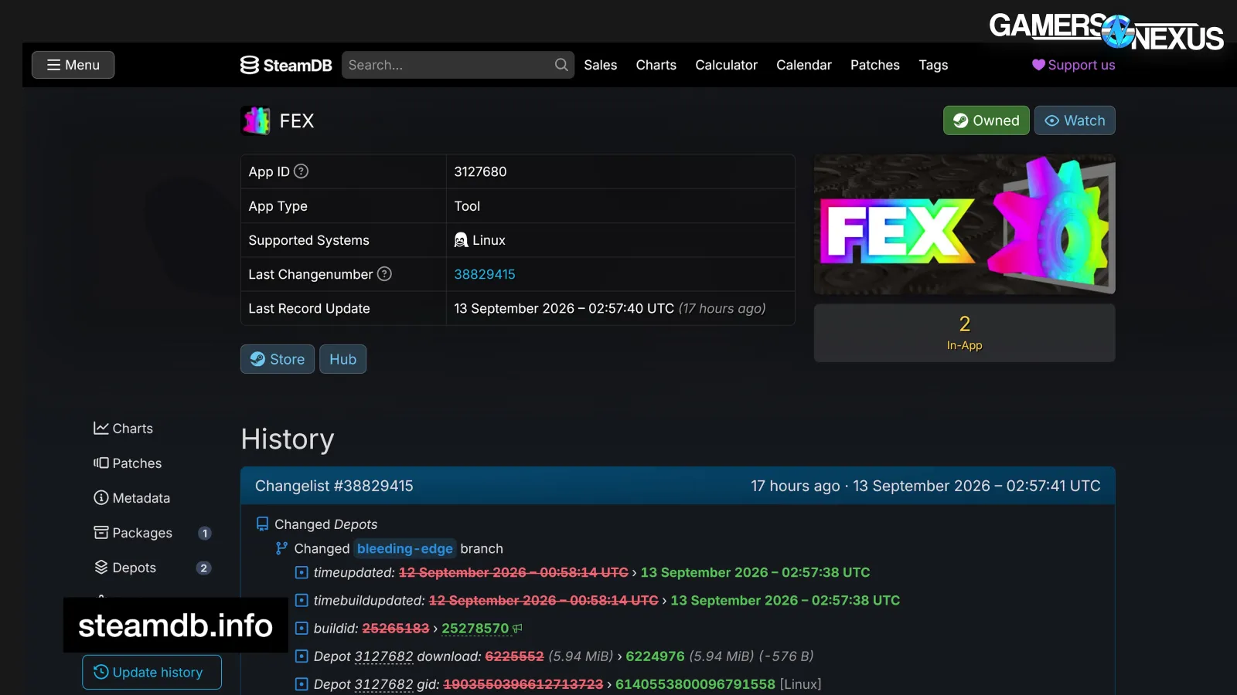Open the Hub button

[342, 359]
